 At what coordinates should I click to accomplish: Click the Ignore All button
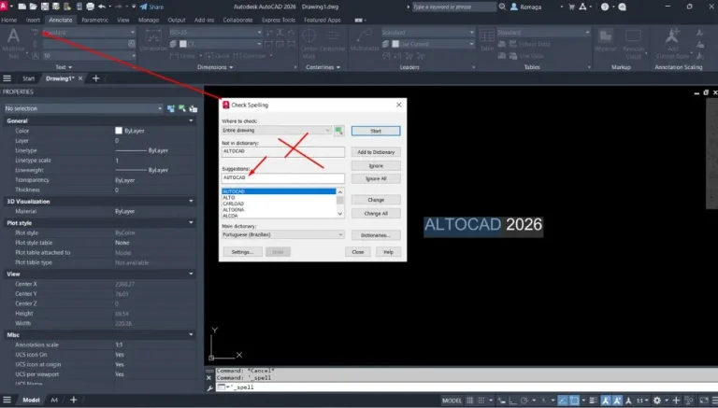pyautogui.click(x=376, y=179)
